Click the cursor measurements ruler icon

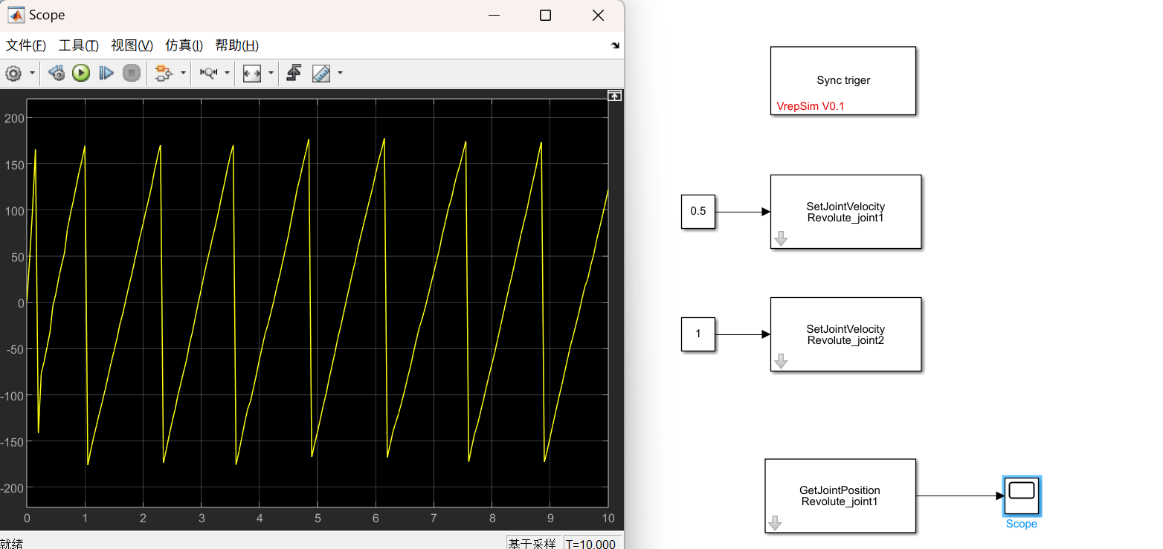click(321, 73)
